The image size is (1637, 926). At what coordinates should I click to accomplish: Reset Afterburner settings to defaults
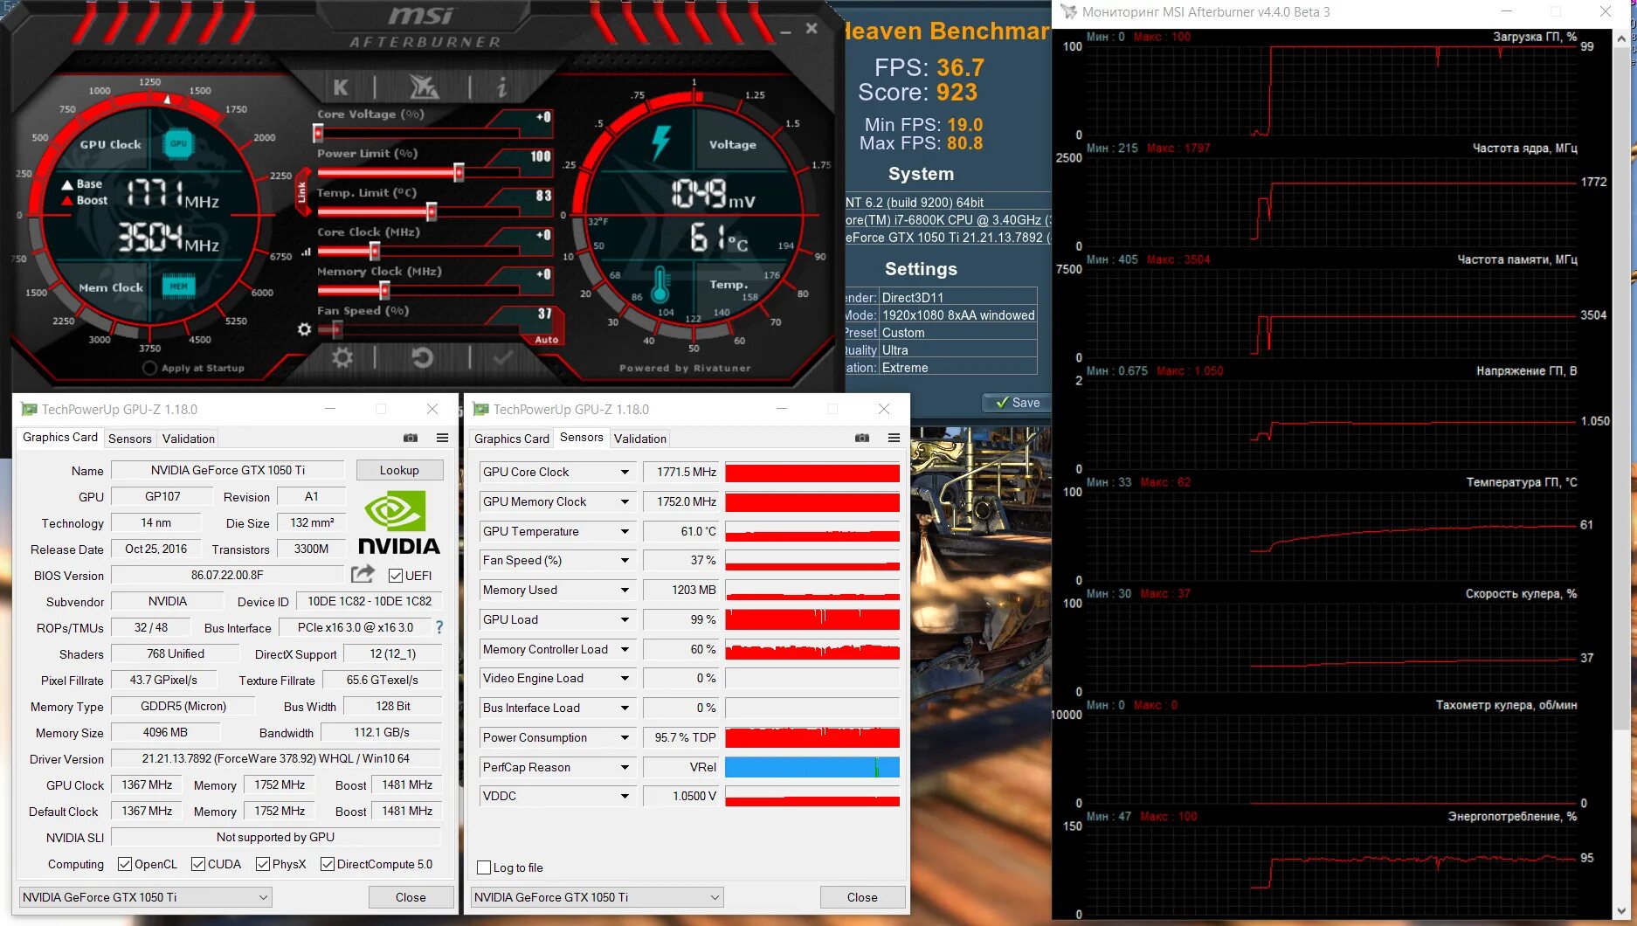423,357
